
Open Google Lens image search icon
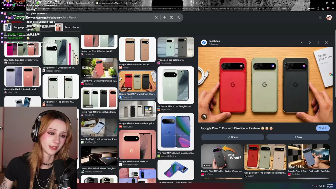click(x=171, y=17)
